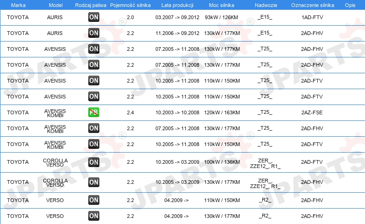Click "2AD-FTV" in the AVENSIS KOMBI row
Image resolution: width=365 pixels, height=224 pixels.
coord(312,144)
